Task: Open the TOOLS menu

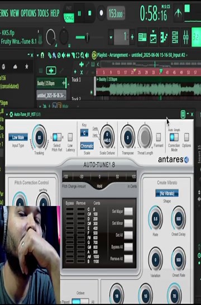Action: pyautogui.click(x=44, y=13)
